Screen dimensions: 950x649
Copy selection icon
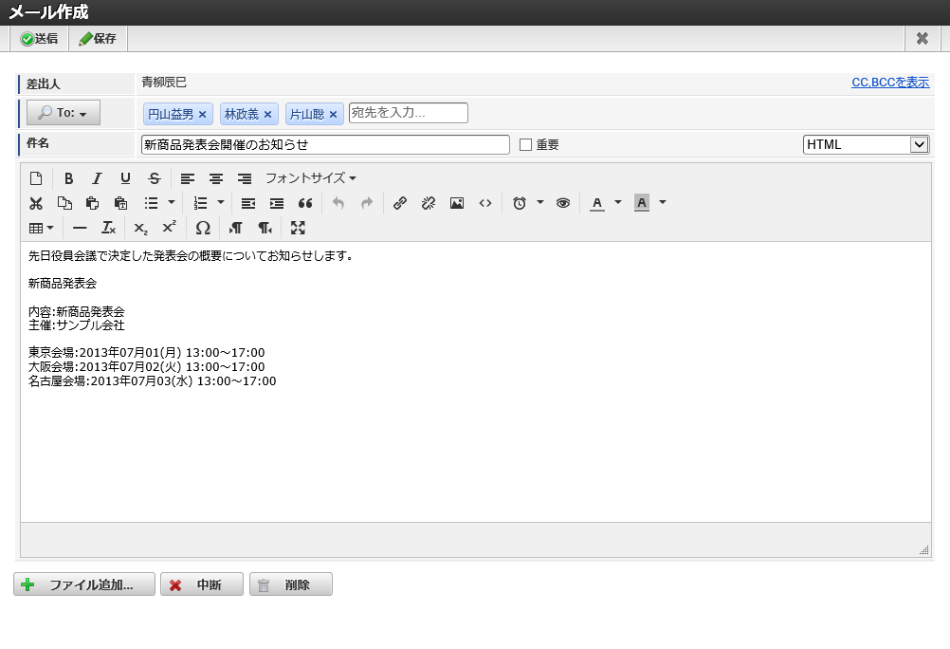pyautogui.click(x=64, y=203)
